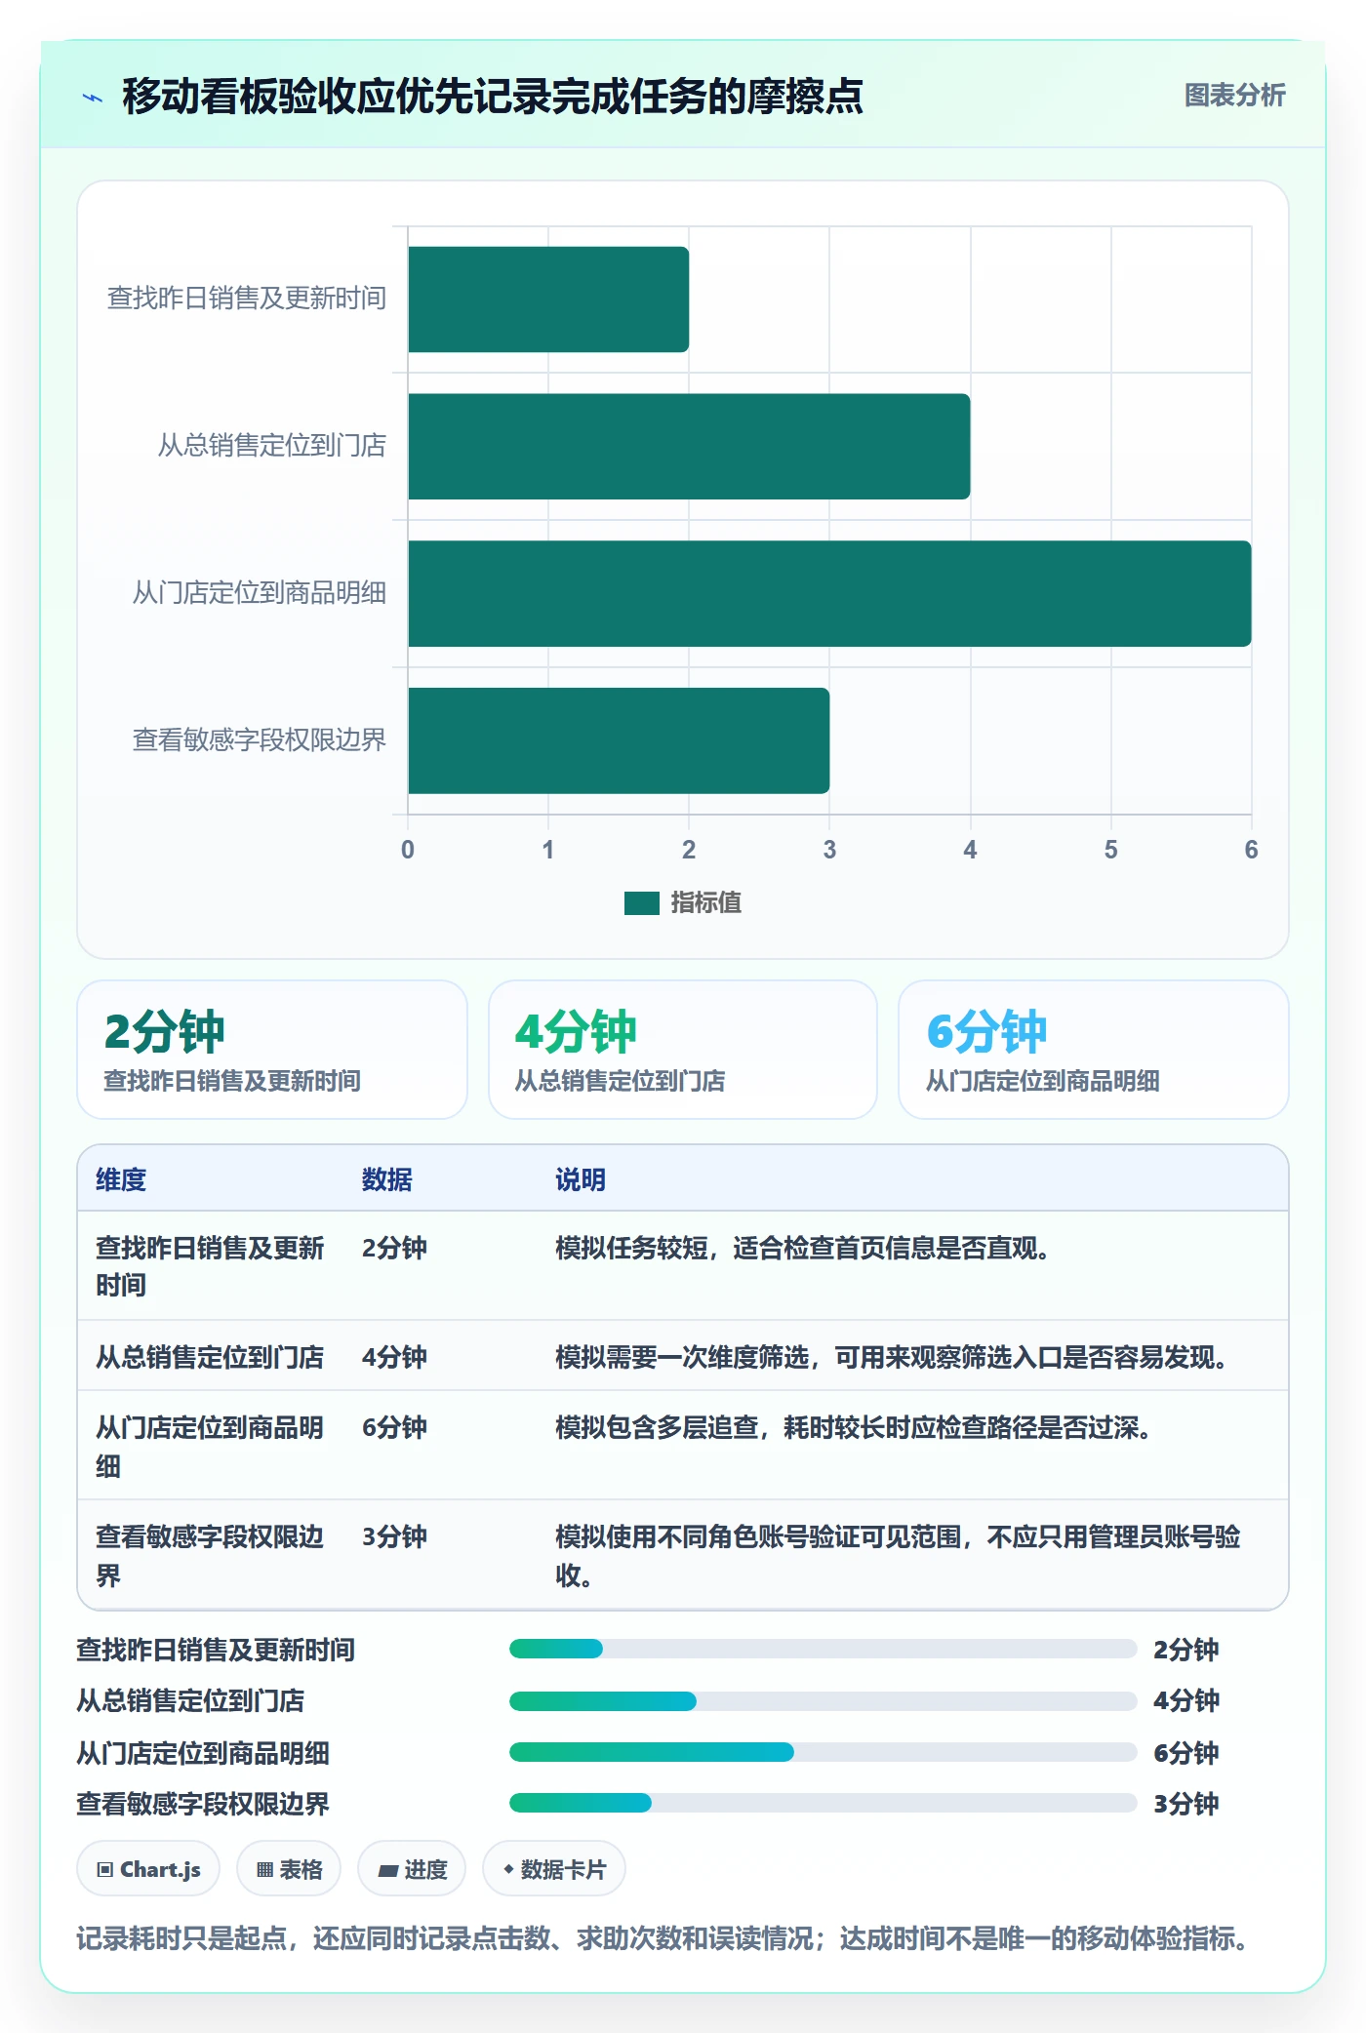The width and height of the screenshot is (1366, 2033).
Task: Click table cell 4分钟
Action: 394,1358
